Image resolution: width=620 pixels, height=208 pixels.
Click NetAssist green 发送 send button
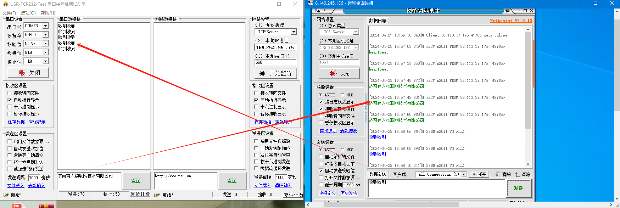pyautogui.click(x=518, y=189)
